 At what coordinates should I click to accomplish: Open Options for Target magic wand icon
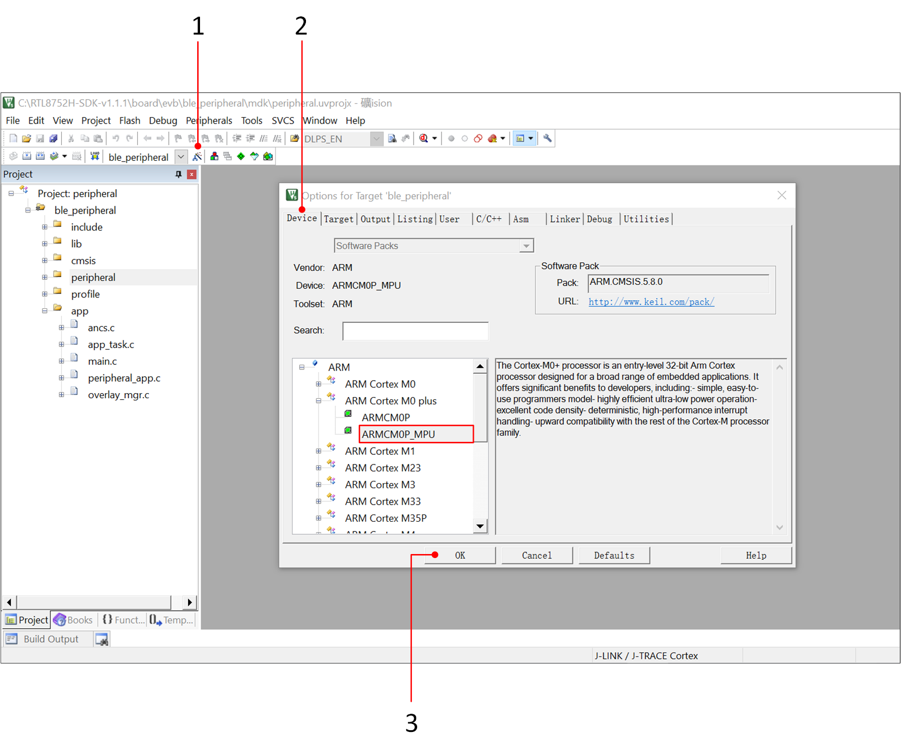(x=197, y=156)
